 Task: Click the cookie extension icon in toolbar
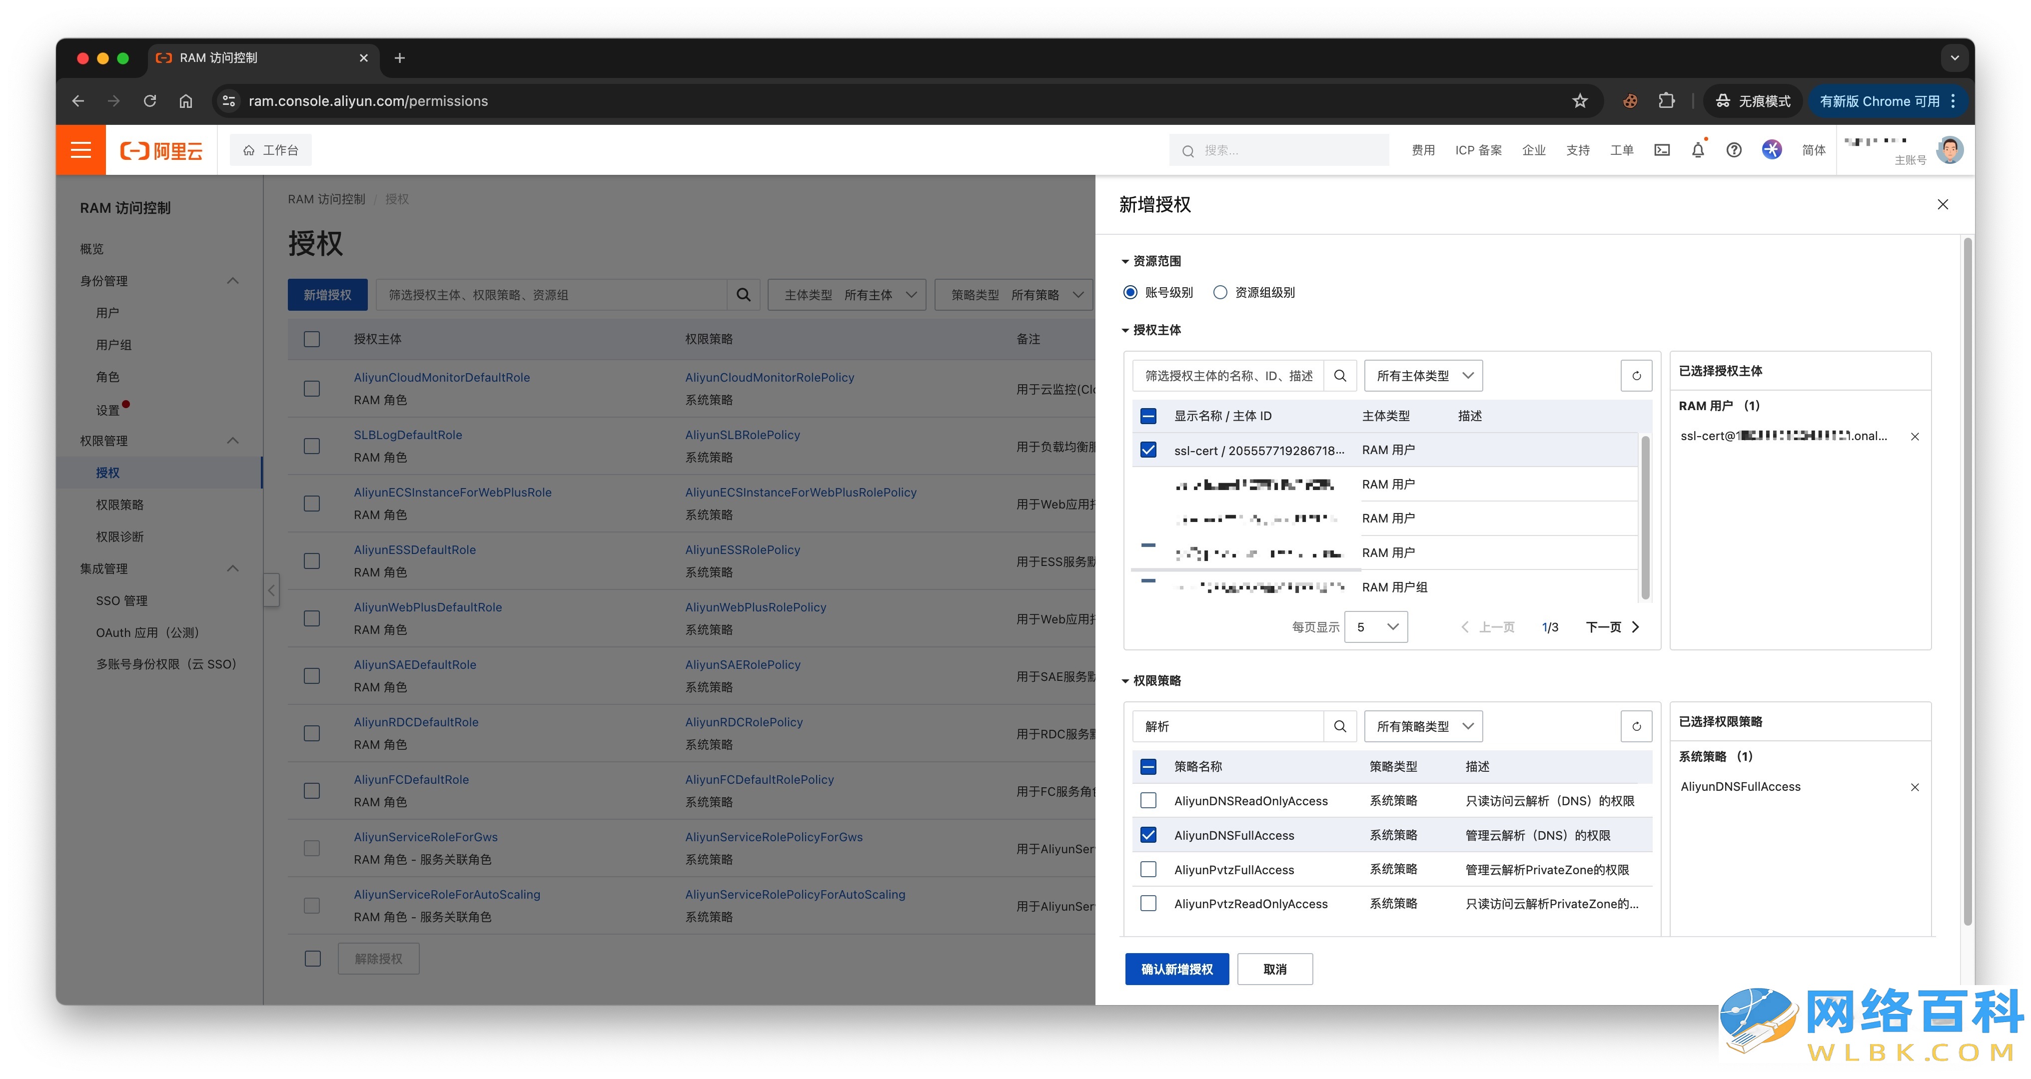coord(1630,101)
